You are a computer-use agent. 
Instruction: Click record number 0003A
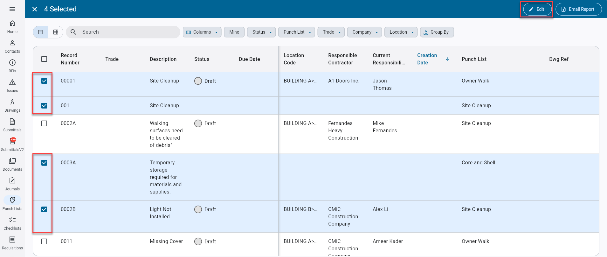(x=68, y=162)
